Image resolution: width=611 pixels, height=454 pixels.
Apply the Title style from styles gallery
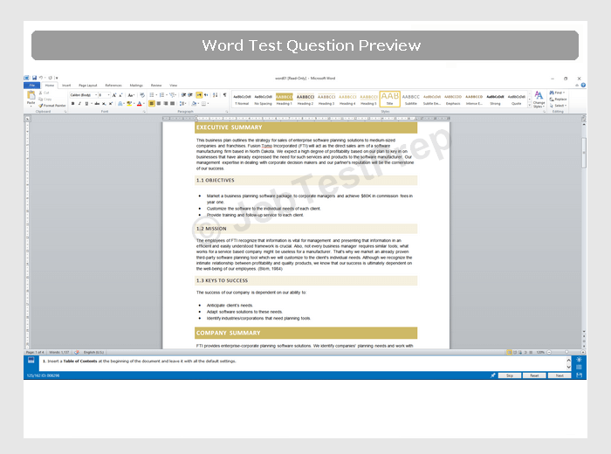pyautogui.click(x=390, y=98)
